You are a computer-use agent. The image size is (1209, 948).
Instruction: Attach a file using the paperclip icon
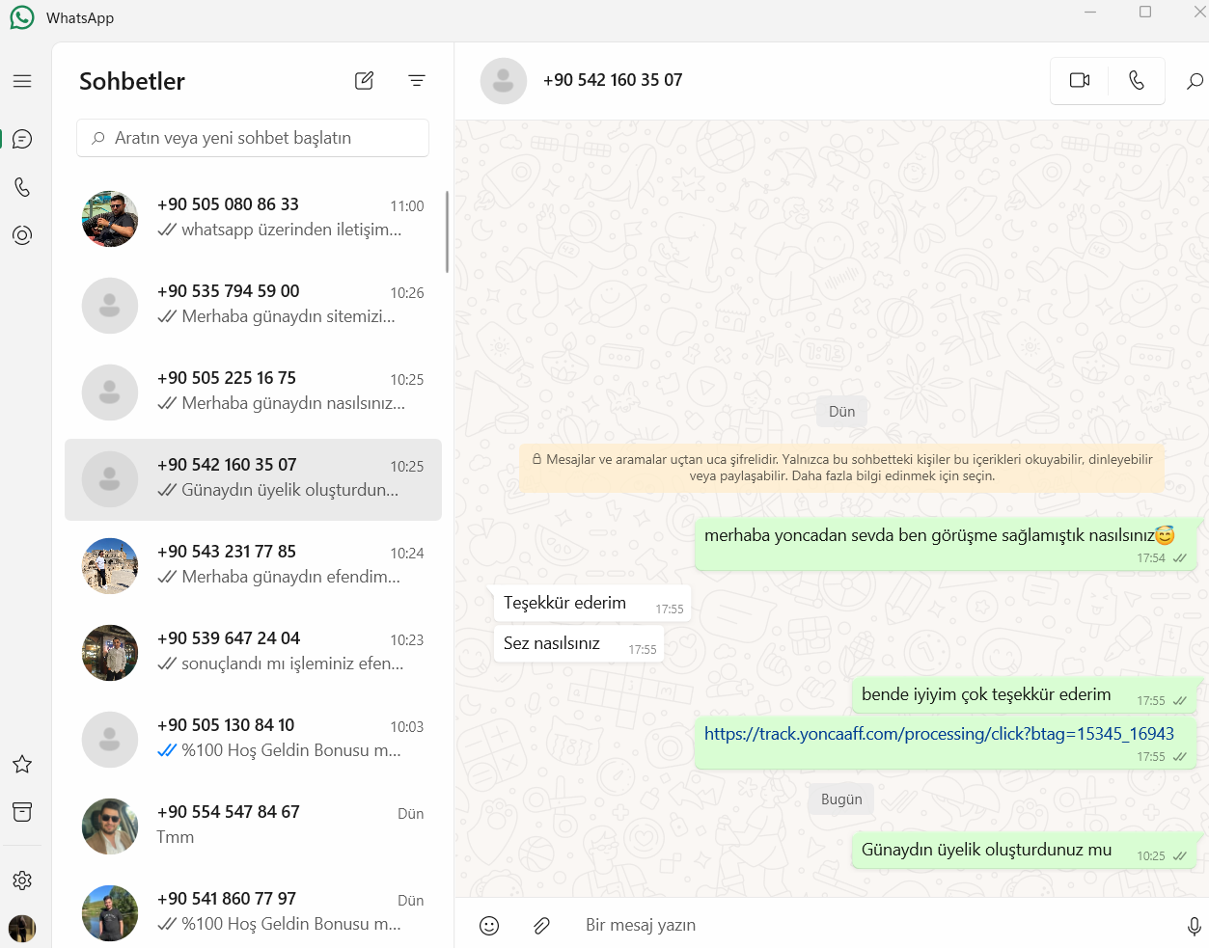click(541, 926)
